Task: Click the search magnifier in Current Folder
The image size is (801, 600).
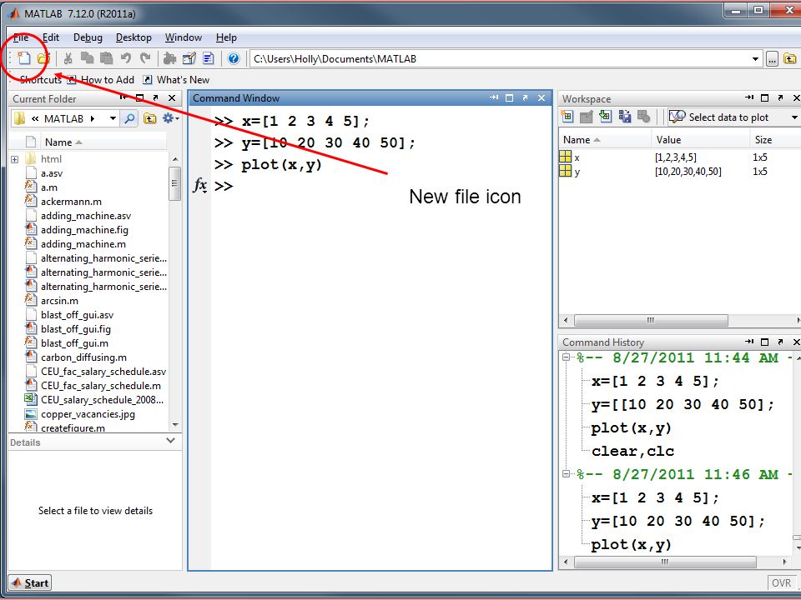Action: (130, 119)
